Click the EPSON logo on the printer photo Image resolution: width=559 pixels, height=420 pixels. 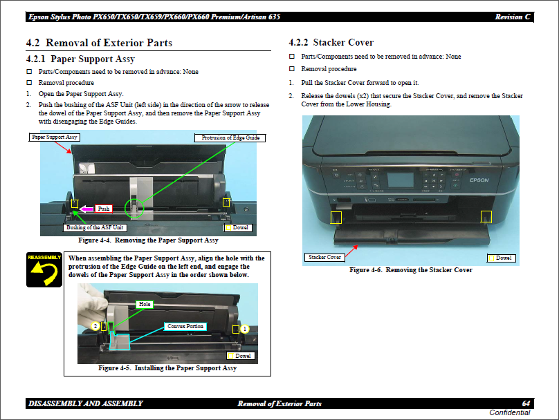pyautogui.click(x=479, y=180)
